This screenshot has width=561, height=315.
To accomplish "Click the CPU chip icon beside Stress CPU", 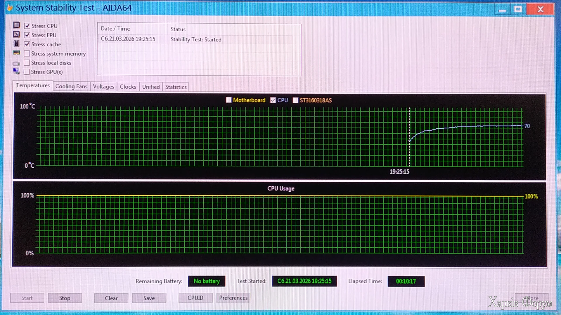I will [17, 25].
